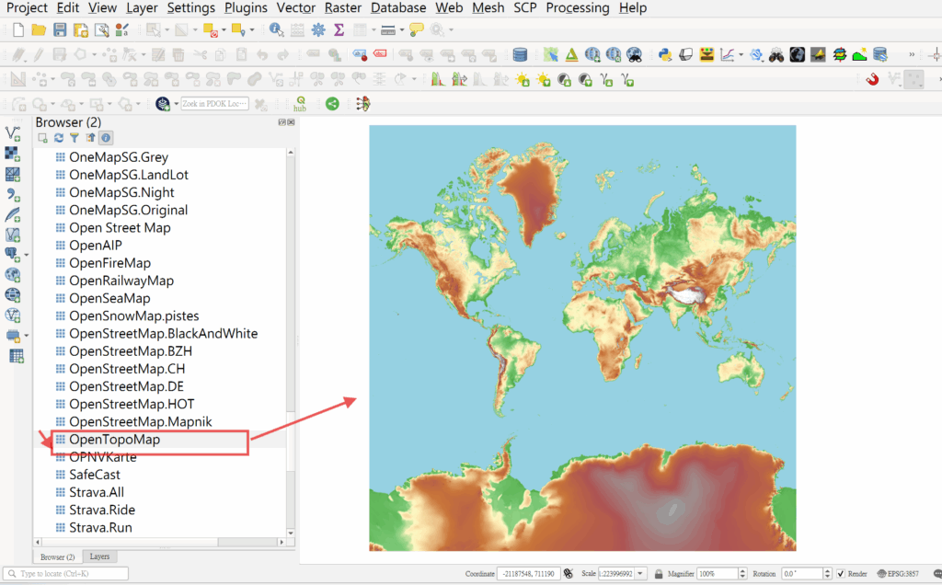Open the Python Console

tap(665, 55)
